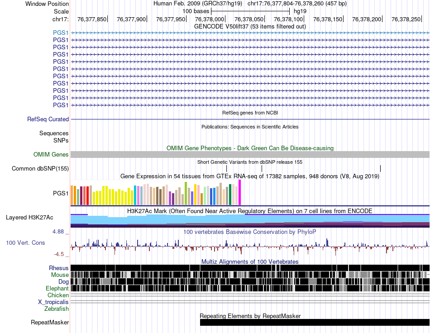Open "Short Genetic Variants from dbSNP release 155" title
This screenshot has width=430, height=333.
click(250, 162)
